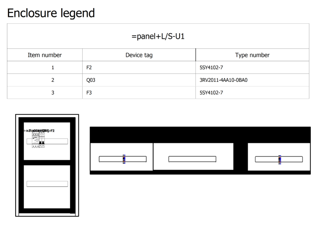
Task: Click the 'Enclosure legend' heading
Action: tap(51, 13)
